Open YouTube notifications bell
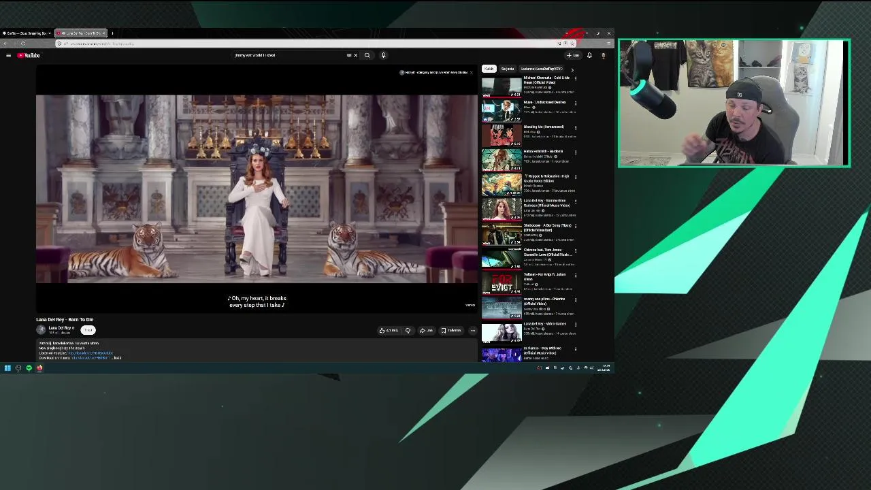The image size is (871, 490). [589, 55]
